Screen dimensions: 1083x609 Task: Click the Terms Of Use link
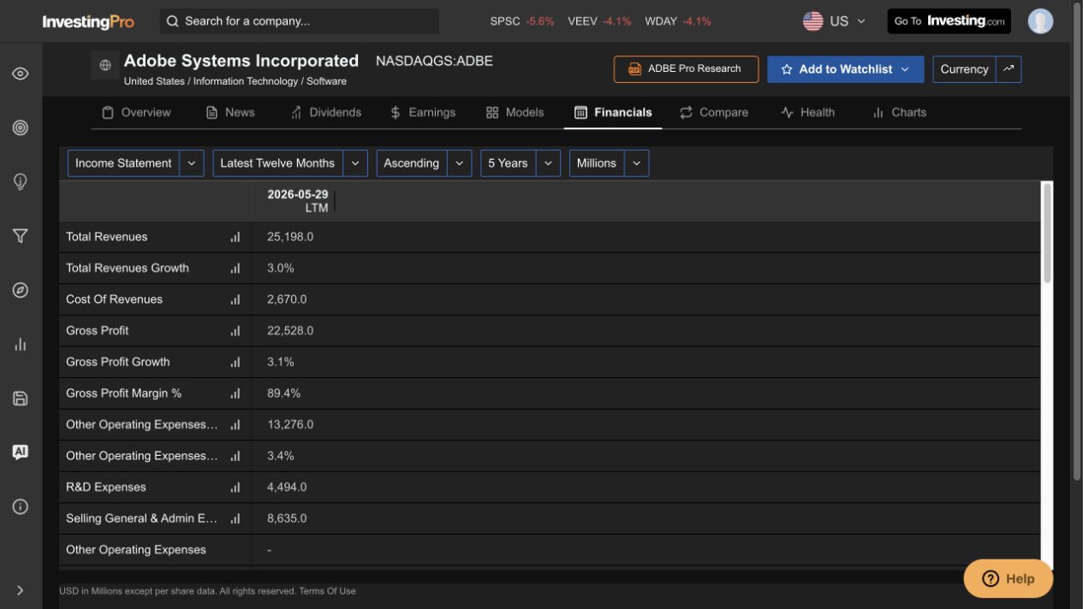tap(327, 591)
